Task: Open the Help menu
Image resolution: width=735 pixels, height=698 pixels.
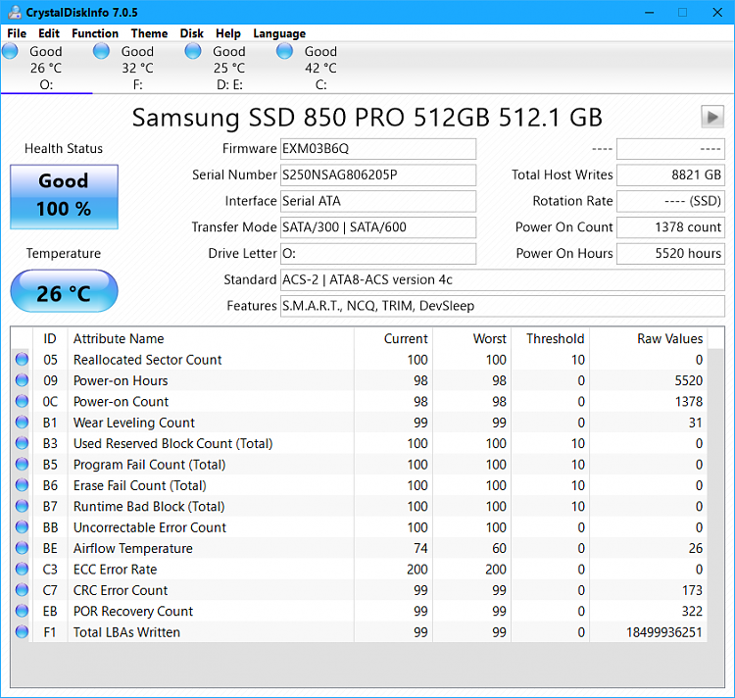Action: tap(227, 33)
